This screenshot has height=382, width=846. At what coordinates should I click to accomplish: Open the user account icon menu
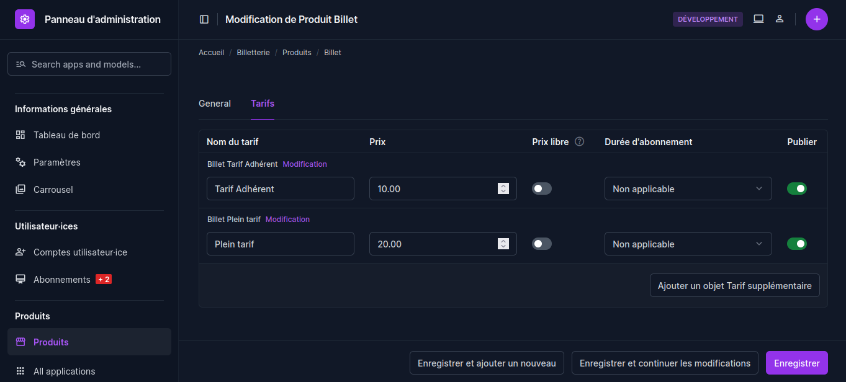pyautogui.click(x=780, y=19)
